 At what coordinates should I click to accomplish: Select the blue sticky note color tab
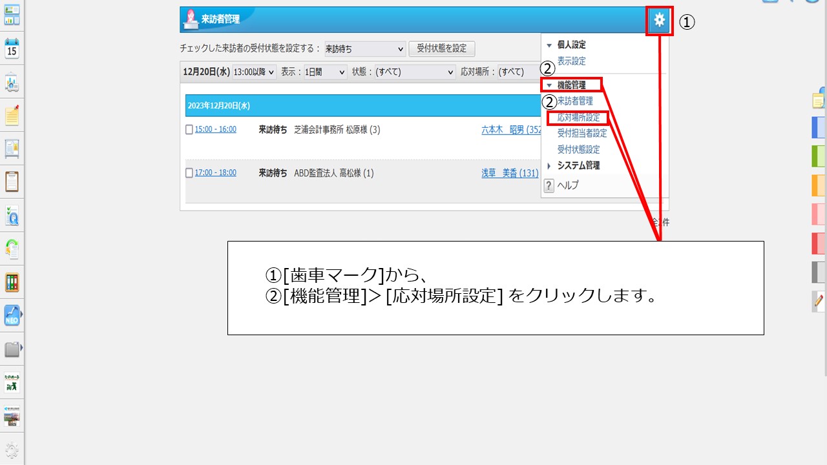pyautogui.click(x=819, y=127)
